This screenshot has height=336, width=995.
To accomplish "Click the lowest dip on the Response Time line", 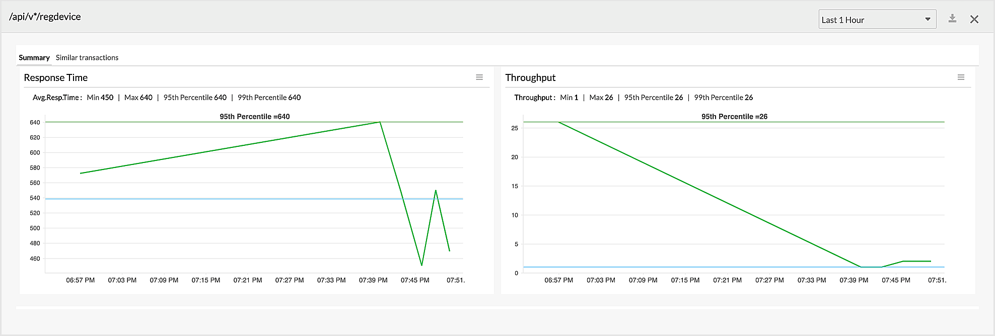I will (x=421, y=265).
